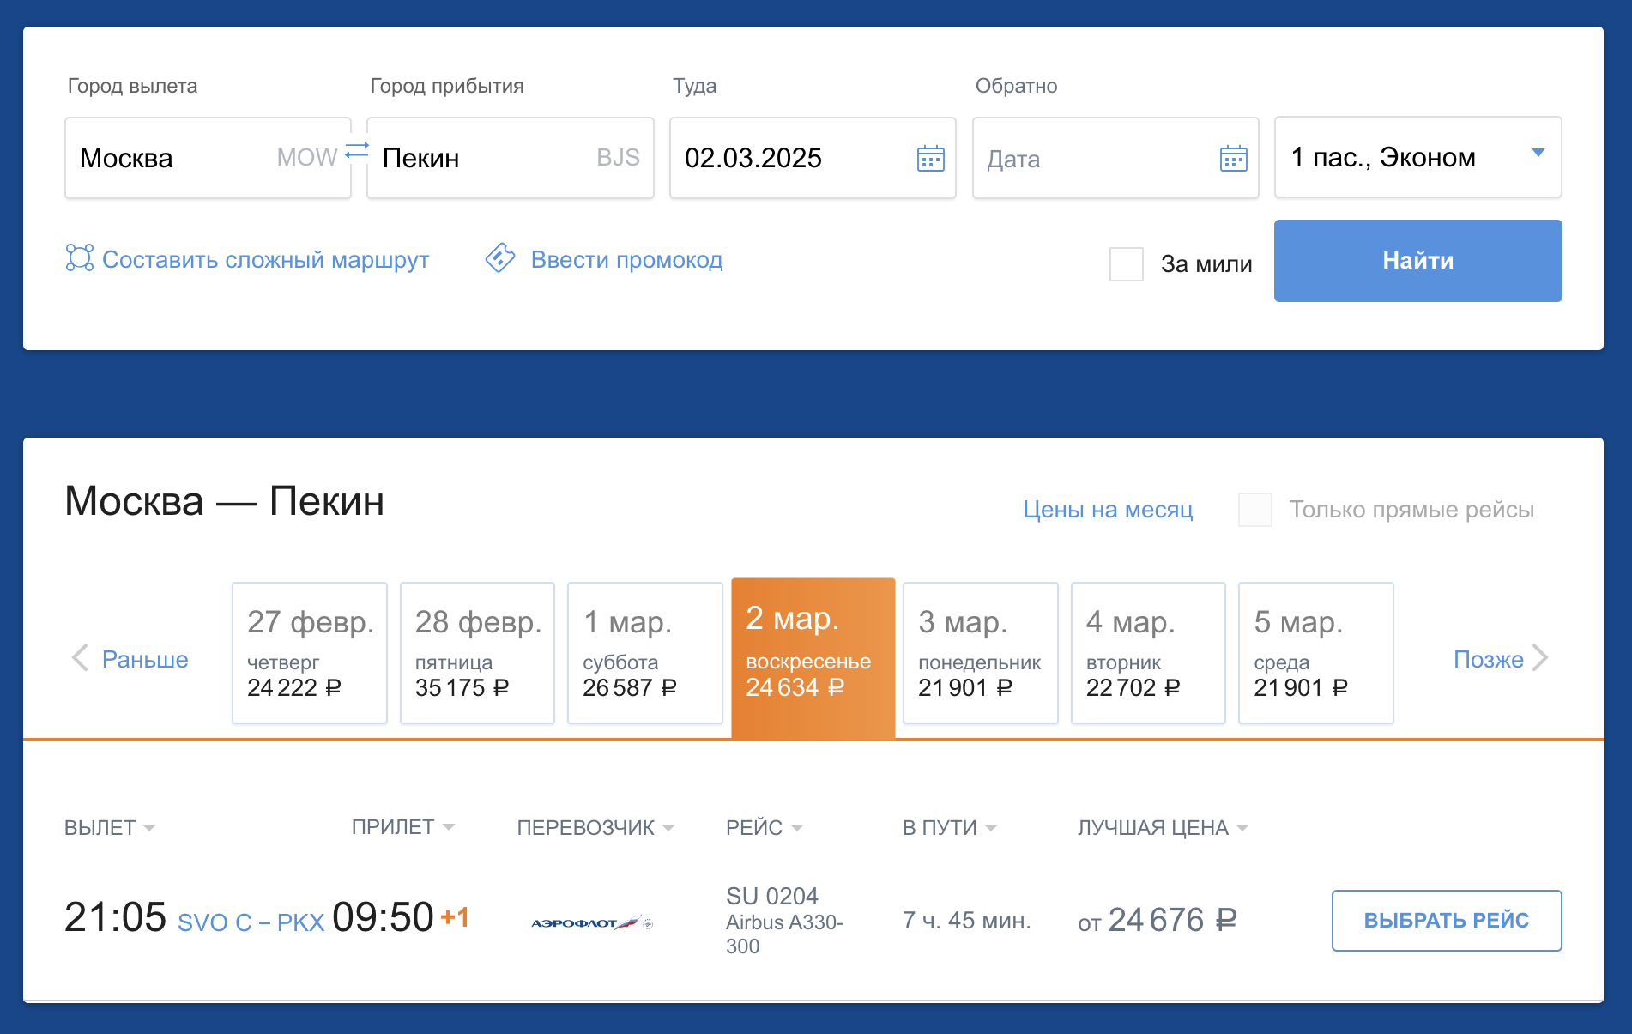Select the 3 мар. понедельник date tab
Viewport: 1632px width, 1034px height.
[980, 653]
